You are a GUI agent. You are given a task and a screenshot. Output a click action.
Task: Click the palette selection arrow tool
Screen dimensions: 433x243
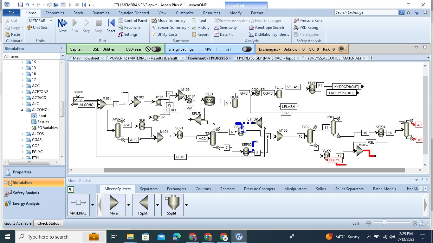(70, 189)
